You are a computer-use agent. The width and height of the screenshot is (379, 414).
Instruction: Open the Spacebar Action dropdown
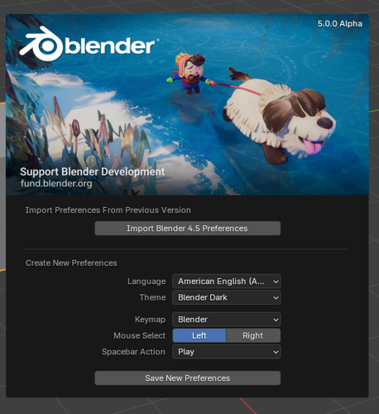click(227, 352)
